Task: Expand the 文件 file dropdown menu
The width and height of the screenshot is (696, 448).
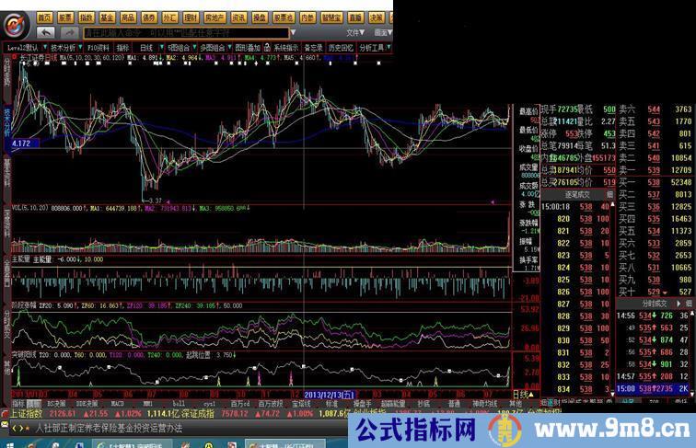Action: click(354, 32)
